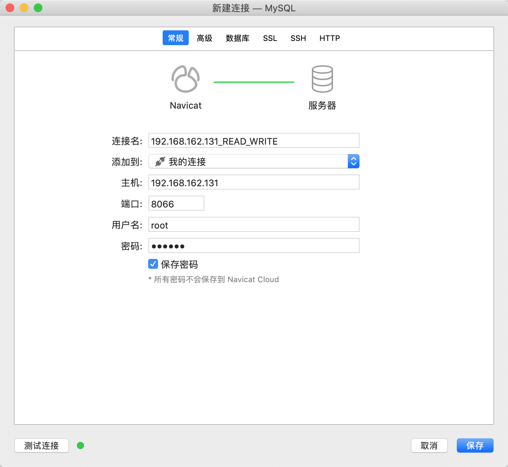The image size is (508, 467).
Task: Save the connection with 保存
Action: (x=475, y=445)
